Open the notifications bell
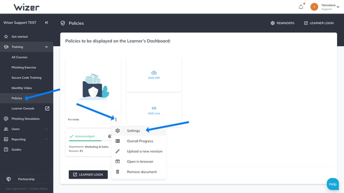Image resolution: width=344 pixels, height=193 pixels. click(301, 7)
